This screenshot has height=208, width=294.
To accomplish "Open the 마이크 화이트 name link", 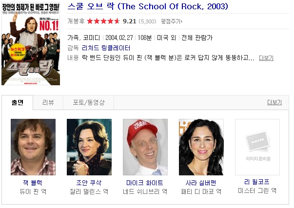I will pyautogui.click(x=145, y=183).
